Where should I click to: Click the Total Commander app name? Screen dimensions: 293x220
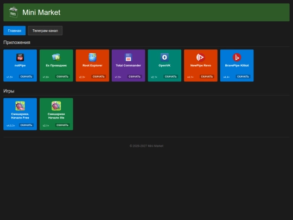click(129, 66)
